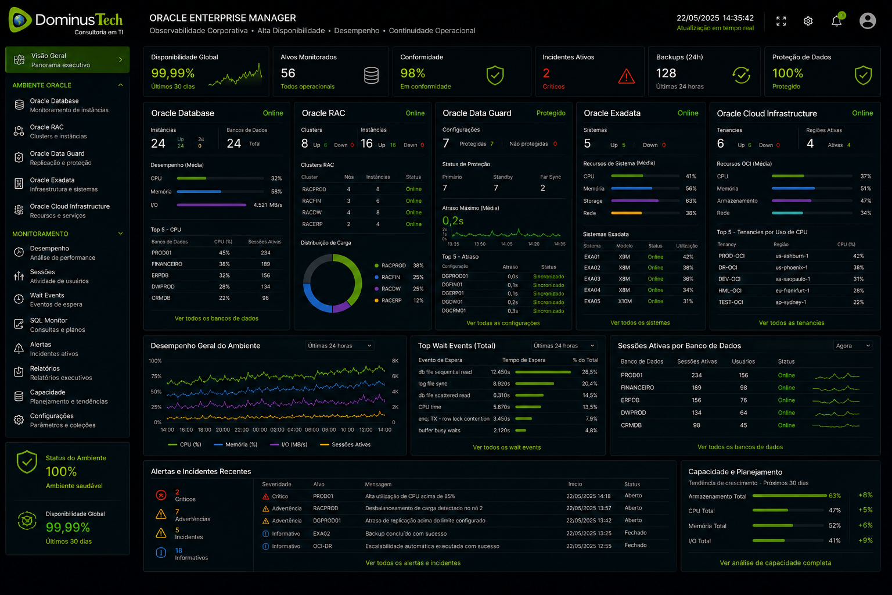Image resolution: width=892 pixels, height=595 pixels.
Task: Select Visão Geral menu item
Action: 67,60
